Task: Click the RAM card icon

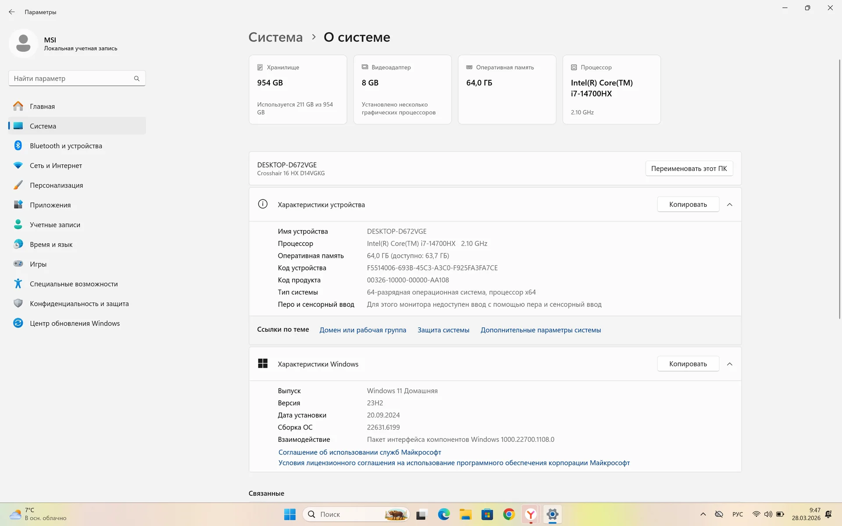Action: (469, 67)
